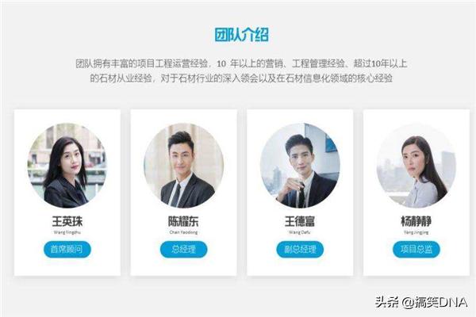Viewport: 476px width, 317px height.
Task: Select the name 杨静静
Action: click(416, 221)
